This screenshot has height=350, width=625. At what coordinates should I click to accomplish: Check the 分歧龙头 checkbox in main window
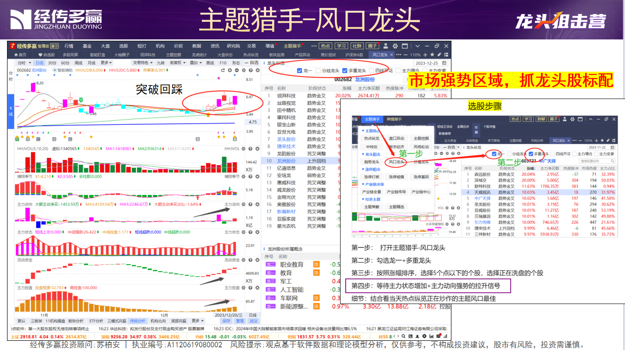click(318, 71)
